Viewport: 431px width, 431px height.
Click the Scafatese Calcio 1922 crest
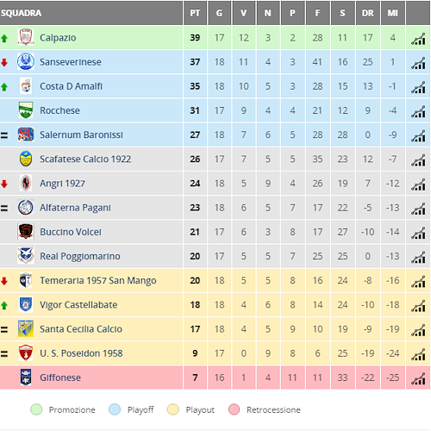coord(26,159)
